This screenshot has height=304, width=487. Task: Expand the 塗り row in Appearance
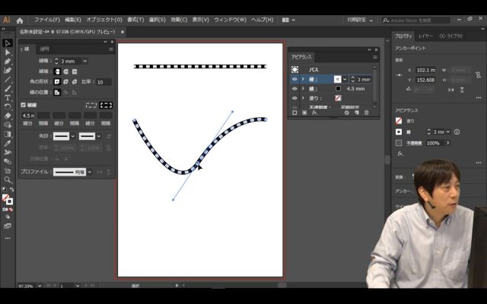(303, 98)
